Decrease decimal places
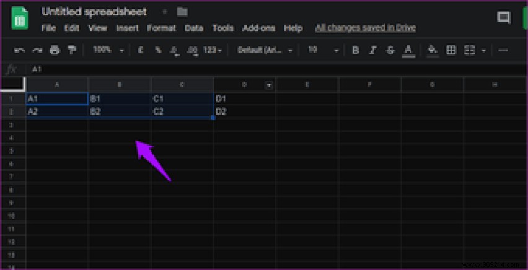 [x=174, y=51]
